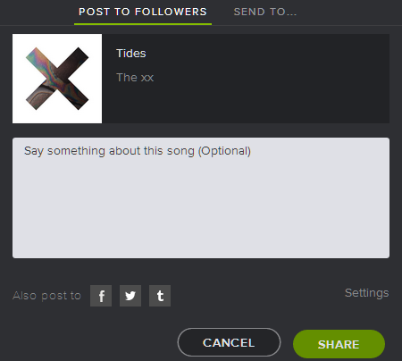Click the song title Tides
This screenshot has width=402, height=361.
point(131,54)
